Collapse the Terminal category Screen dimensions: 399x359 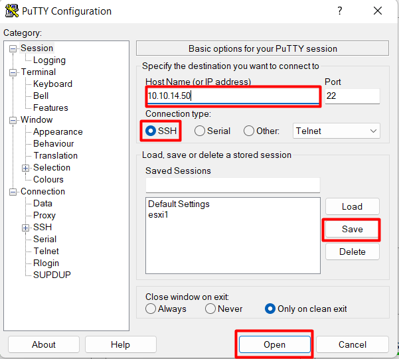(x=13, y=72)
